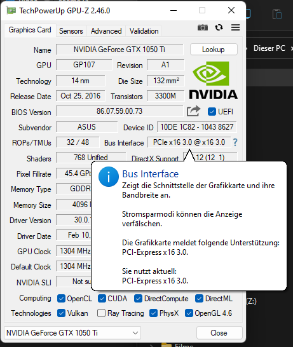Screen dimensions: 293x347
Task: Click the BIOS export share icon
Action: pos(193,111)
